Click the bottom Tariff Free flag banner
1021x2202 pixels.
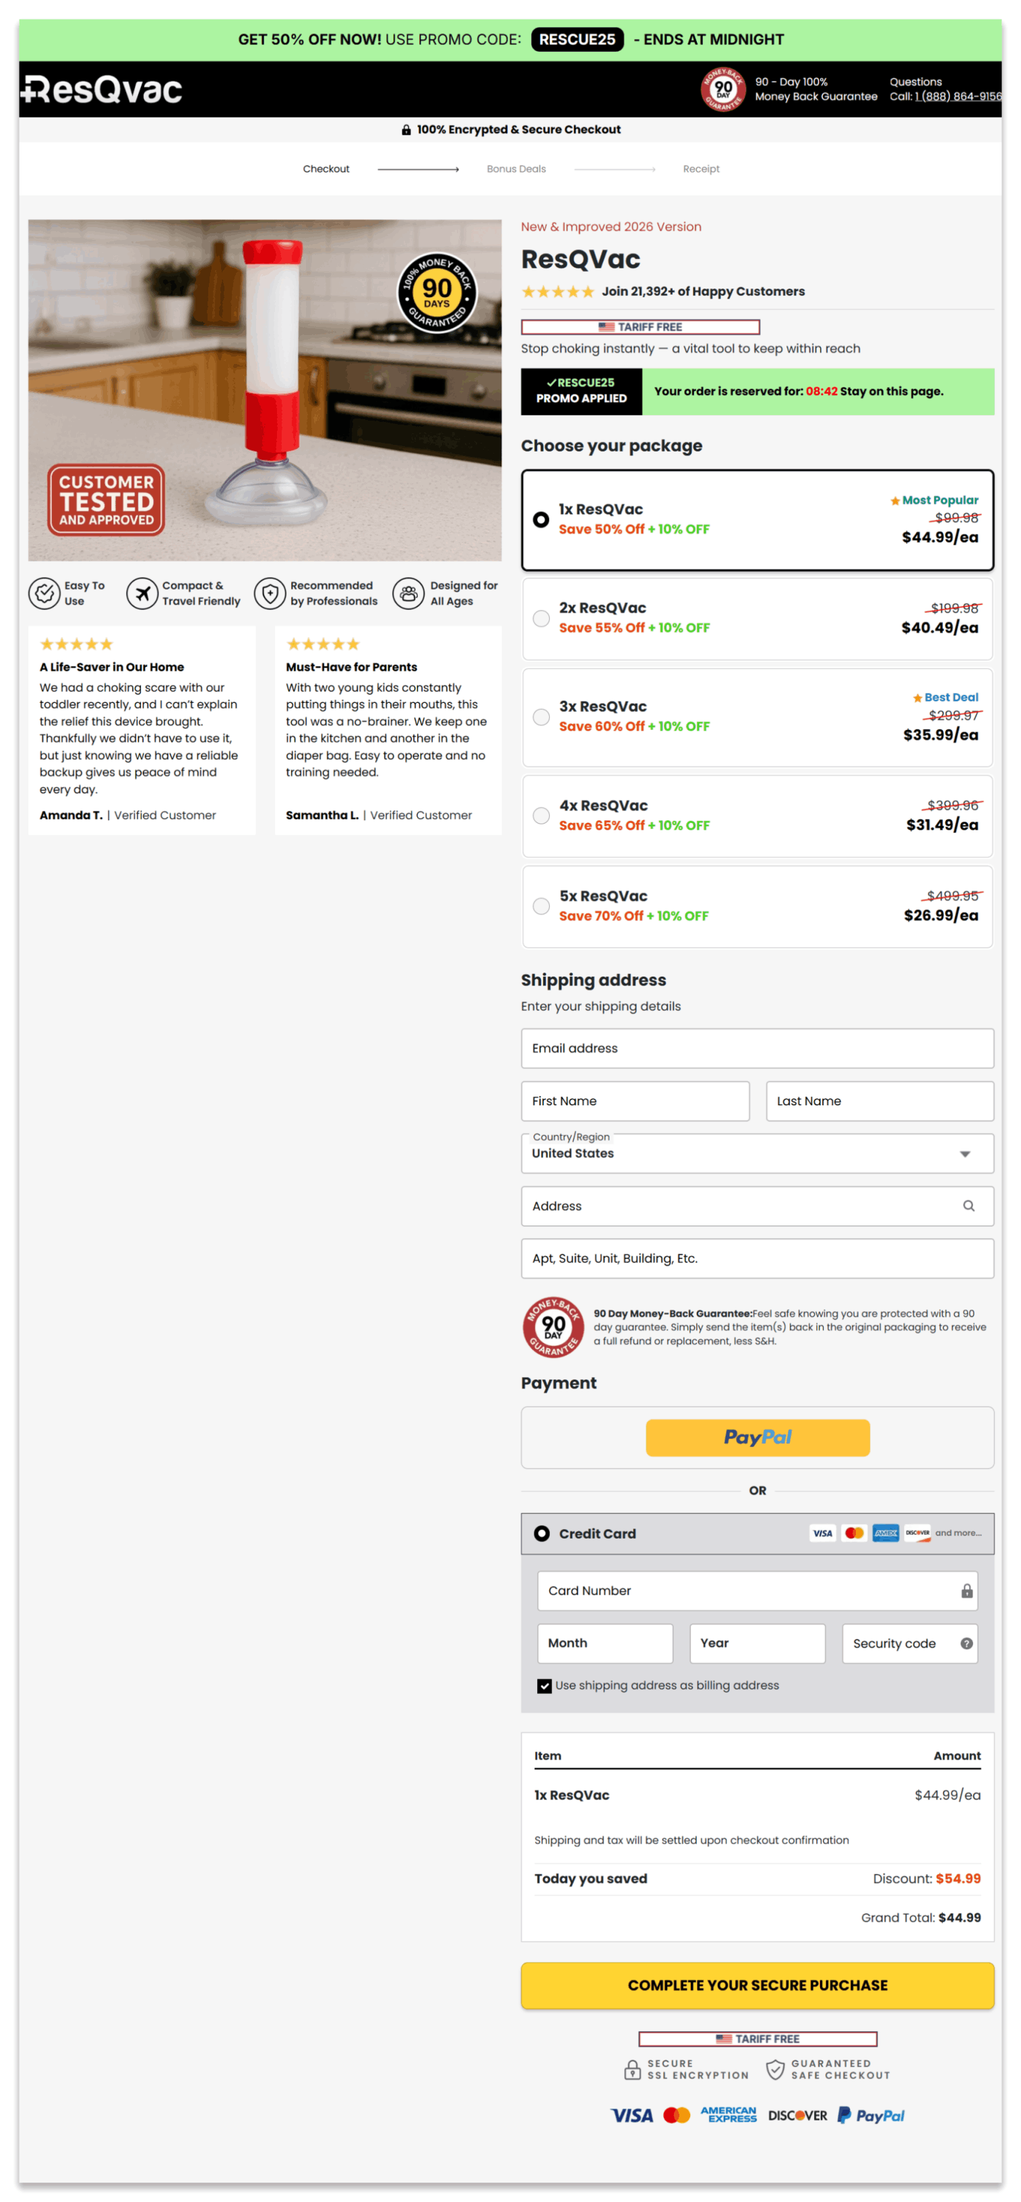pos(757,2040)
